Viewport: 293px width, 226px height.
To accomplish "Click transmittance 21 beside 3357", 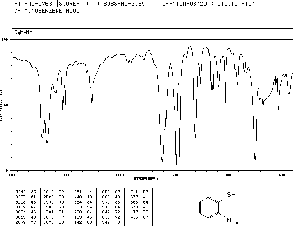I will point(33,197).
